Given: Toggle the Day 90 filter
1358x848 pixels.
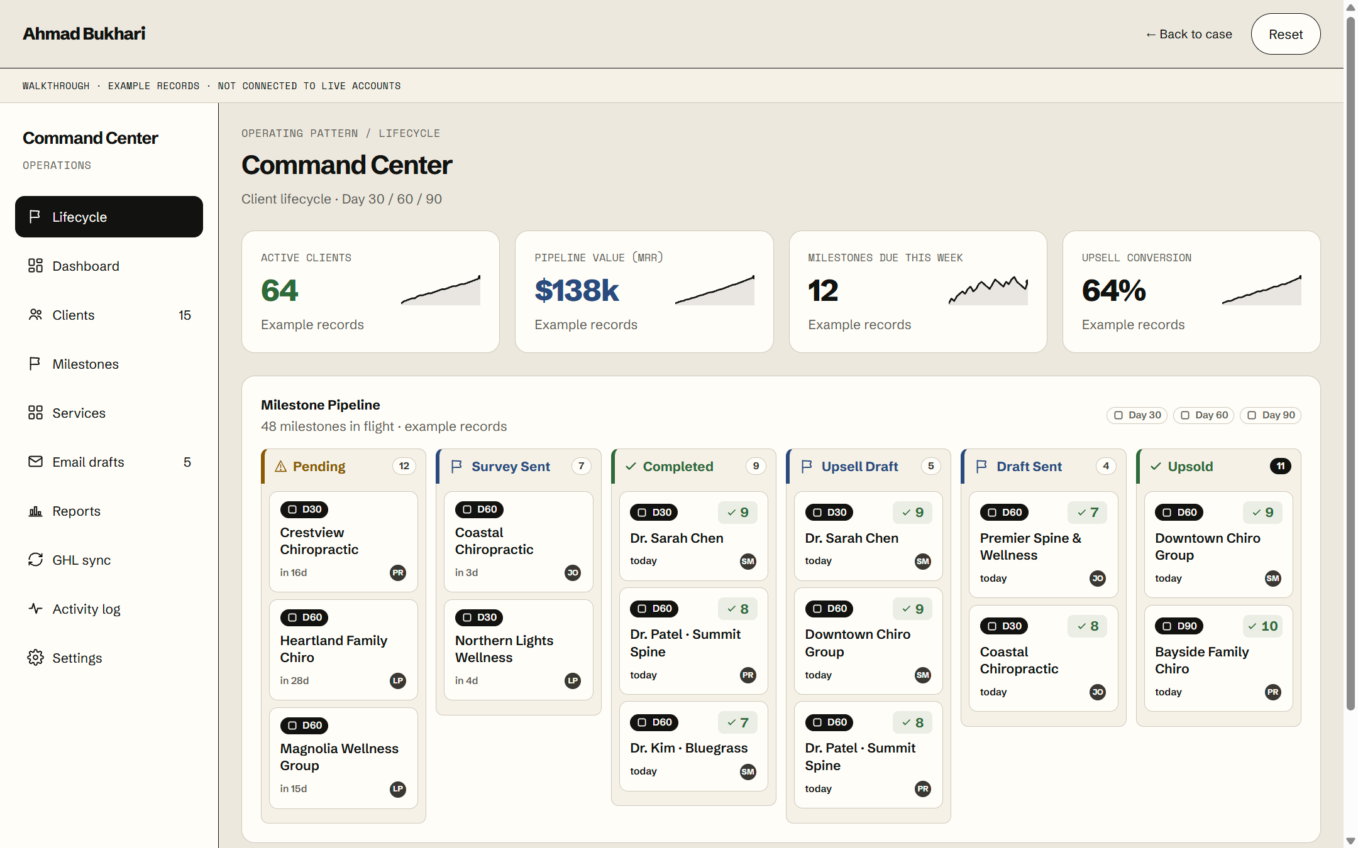Looking at the screenshot, I should coord(1270,415).
